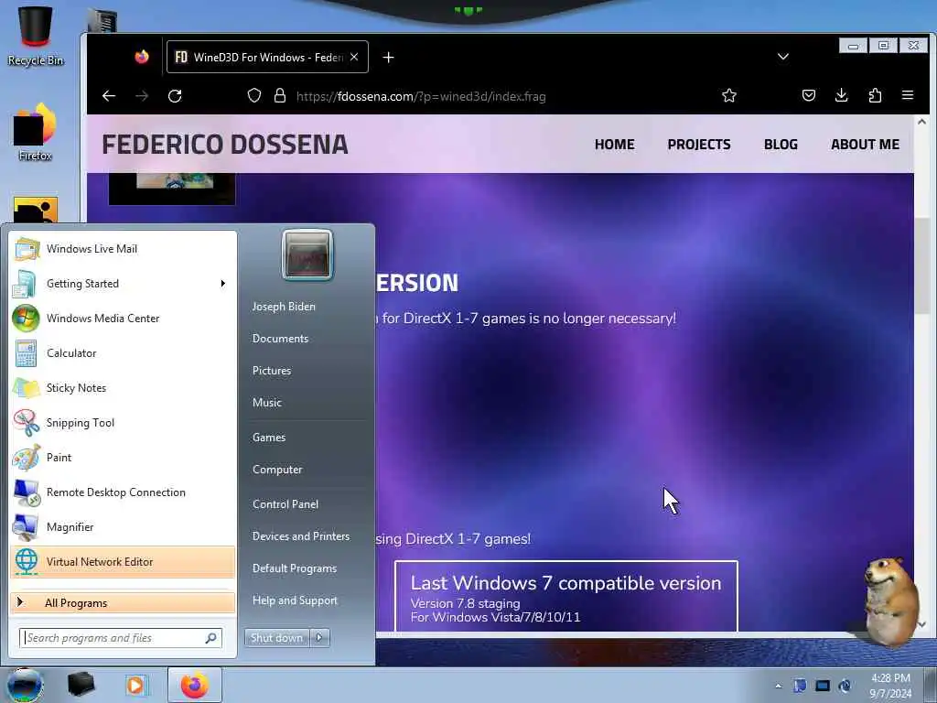Viewport: 937px width, 703px height.
Task: Open the Games folder
Action: coord(269,437)
